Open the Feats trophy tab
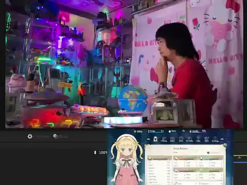This screenshot has width=247, height=185. click(198, 139)
